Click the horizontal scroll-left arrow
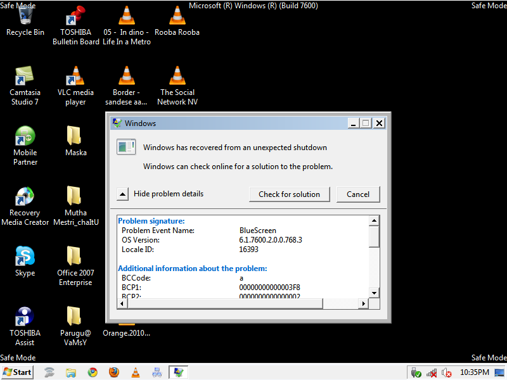The image size is (507, 380). click(x=122, y=304)
